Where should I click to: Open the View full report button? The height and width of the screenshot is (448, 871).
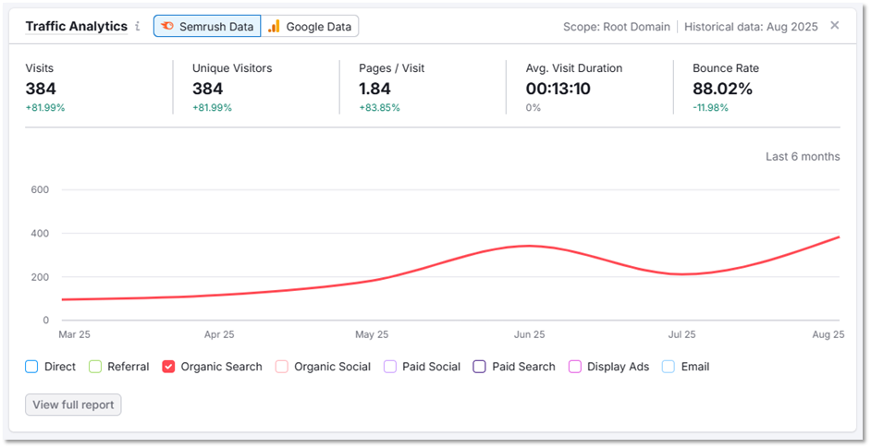click(x=73, y=405)
